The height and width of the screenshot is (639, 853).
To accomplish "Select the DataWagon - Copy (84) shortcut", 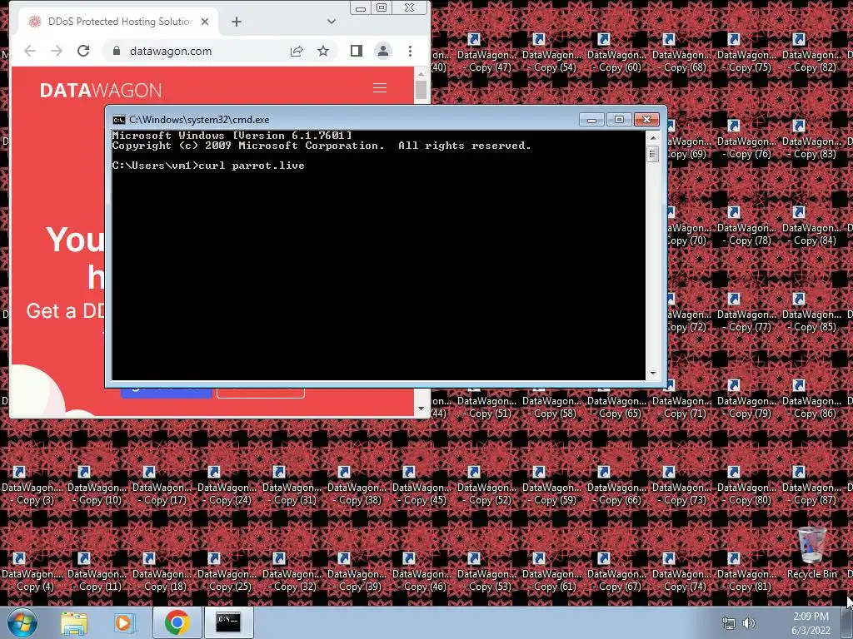I will coord(811,226).
